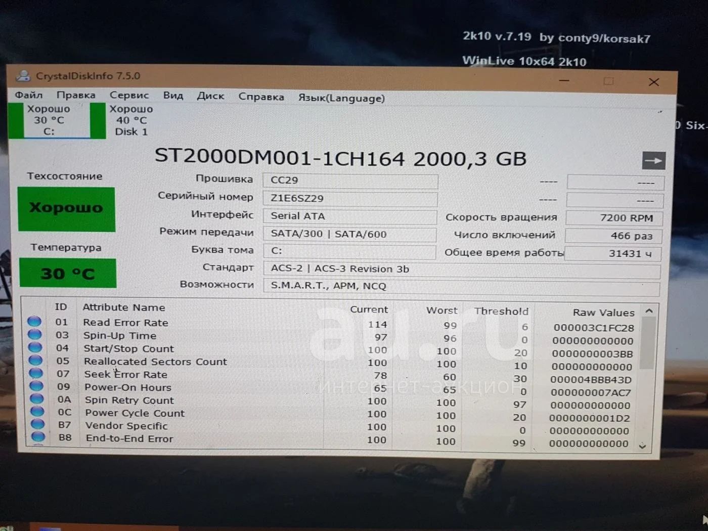Click the CrystalDiskInfo title bar icon
Image resolution: width=708 pixels, height=531 pixels.
pyautogui.click(x=23, y=76)
